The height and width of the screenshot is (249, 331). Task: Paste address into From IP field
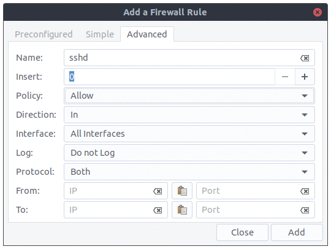tap(182, 191)
